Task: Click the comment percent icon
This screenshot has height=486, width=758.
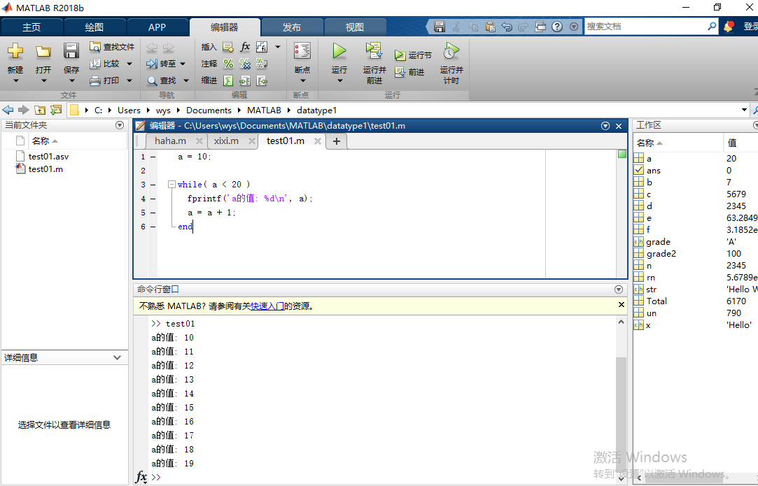Action: tap(228, 64)
